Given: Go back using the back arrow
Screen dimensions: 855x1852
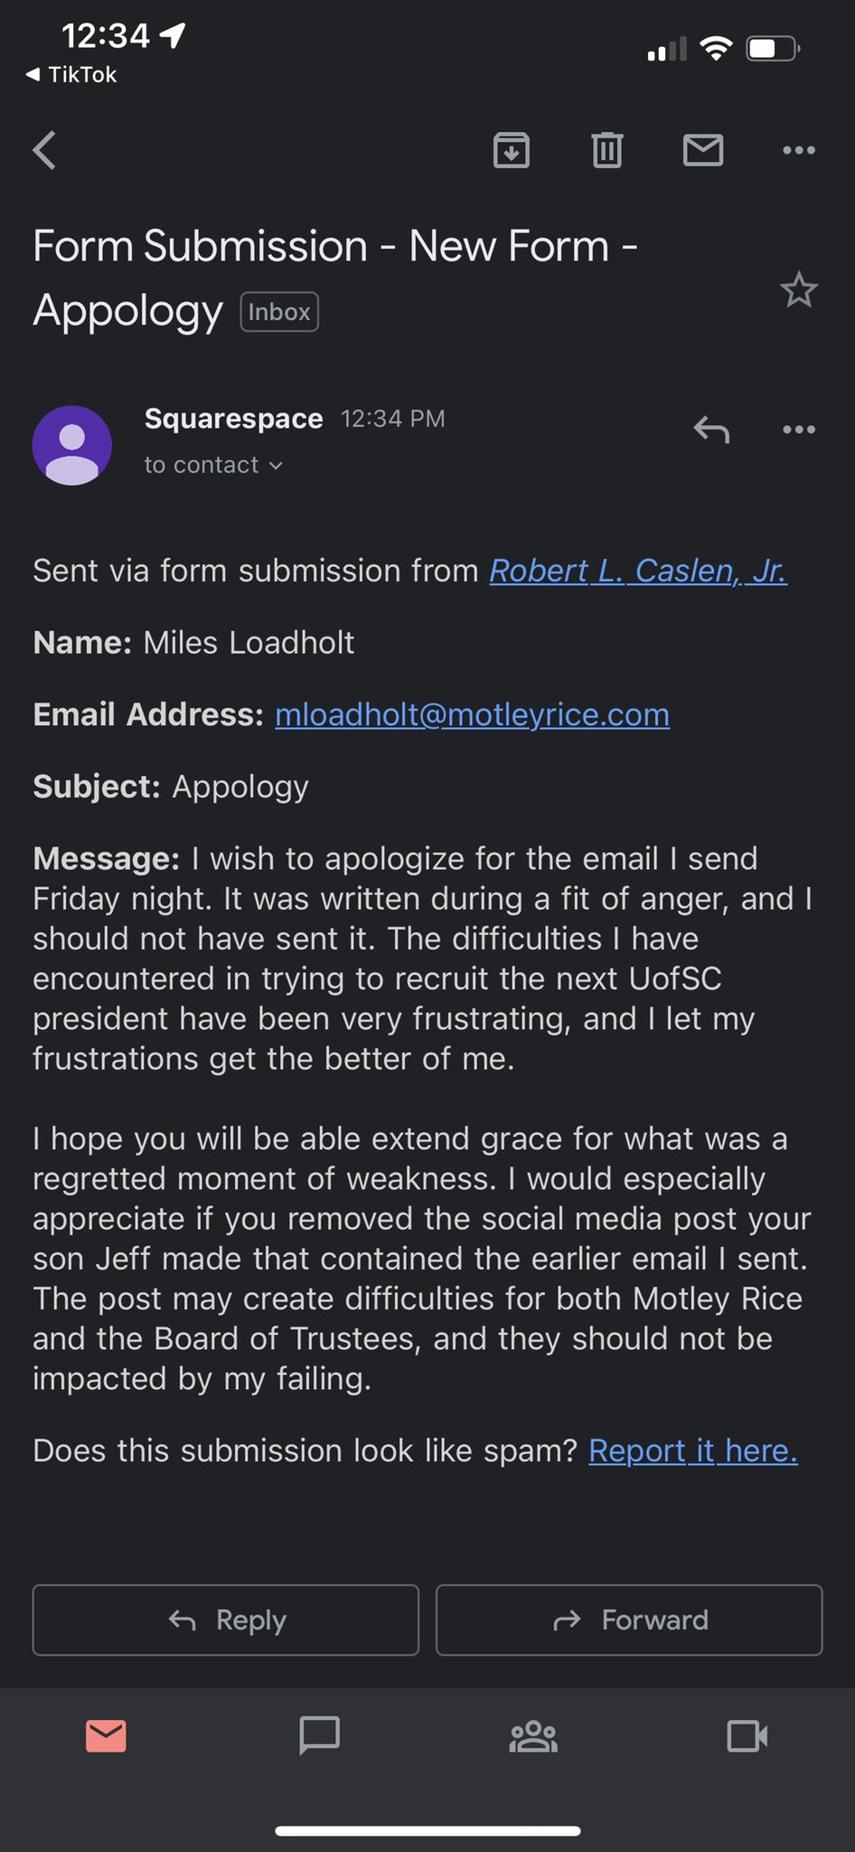Looking at the screenshot, I should pos(45,150).
